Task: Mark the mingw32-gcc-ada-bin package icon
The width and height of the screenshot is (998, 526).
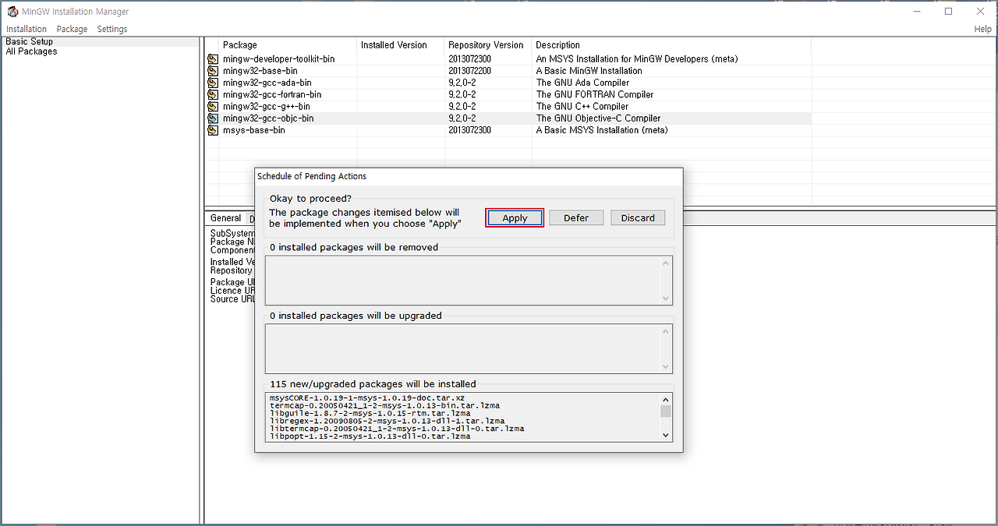Action: [213, 83]
